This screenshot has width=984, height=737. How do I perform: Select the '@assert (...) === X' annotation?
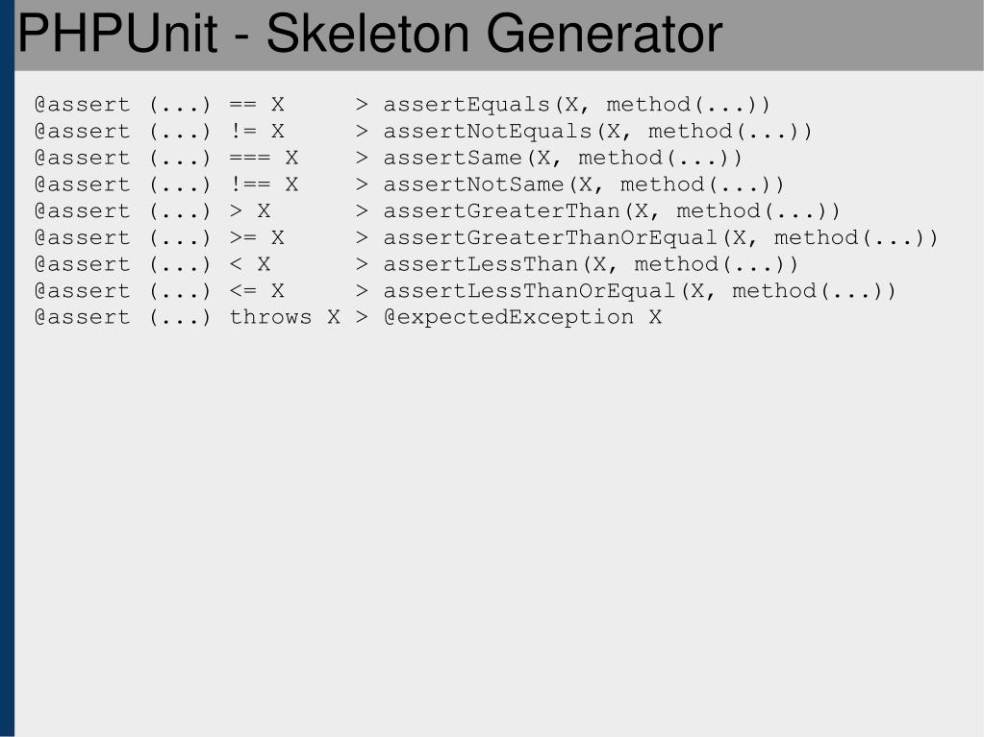pos(166,158)
